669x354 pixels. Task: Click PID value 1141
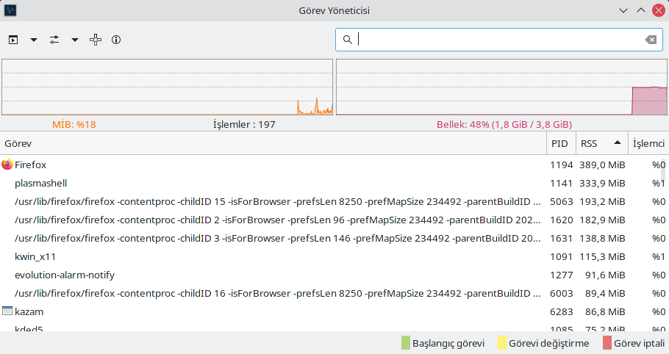coord(561,183)
